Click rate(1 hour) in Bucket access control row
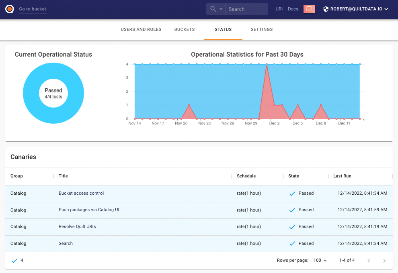398x273 pixels. pyautogui.click(x=249, y=193)
